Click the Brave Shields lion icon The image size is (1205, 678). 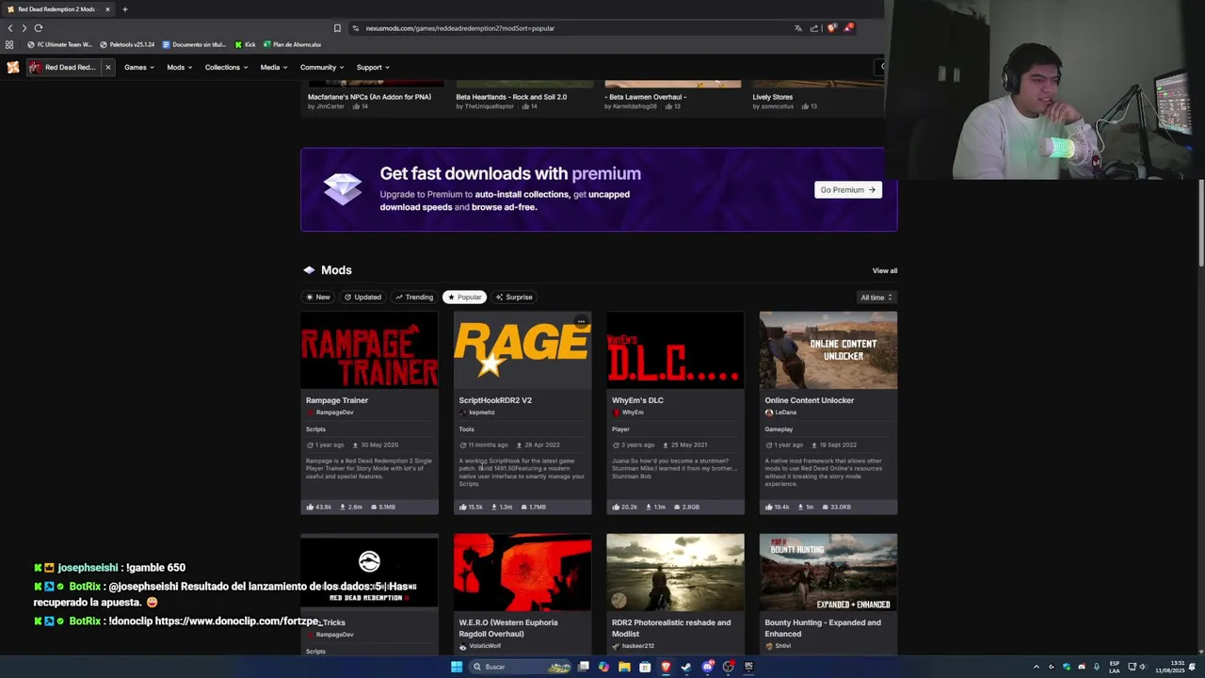pos(831,28)
